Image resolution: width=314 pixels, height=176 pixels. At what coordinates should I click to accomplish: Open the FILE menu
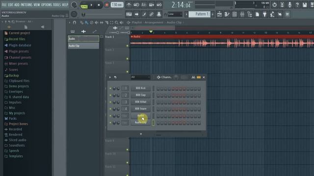(4, 4)
